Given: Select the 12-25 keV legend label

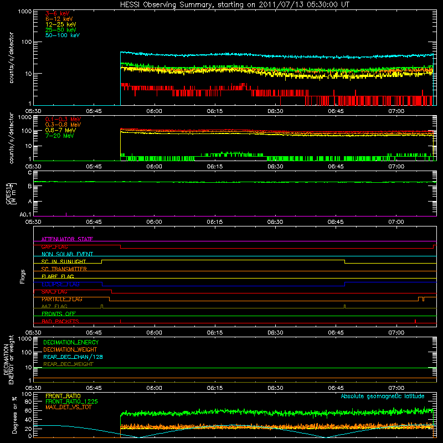Looking at the screenshot, I should (61, 24).
